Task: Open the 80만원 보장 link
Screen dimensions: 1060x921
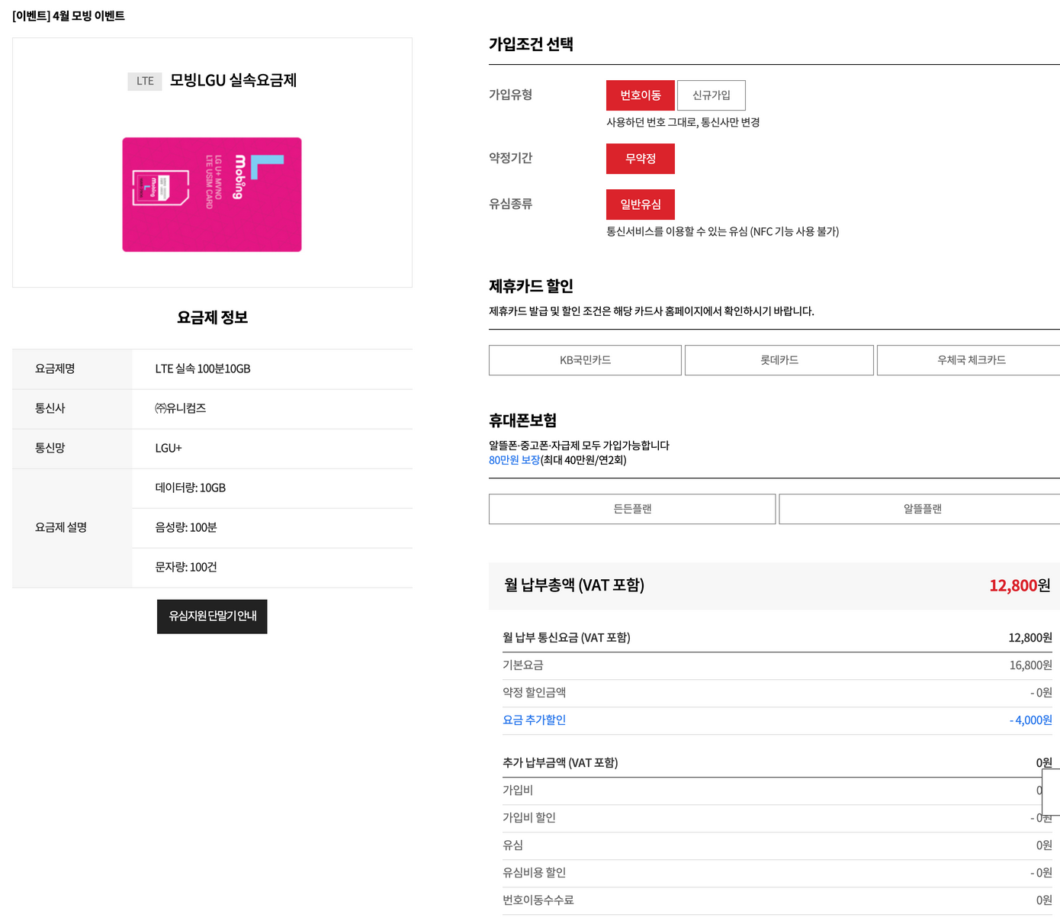Action: point(514,460)
